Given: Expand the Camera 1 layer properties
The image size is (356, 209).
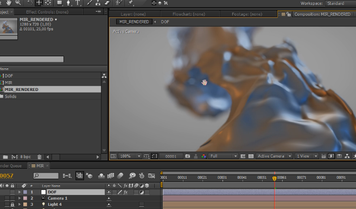Looking at the screenshot, I should (20, 198).
